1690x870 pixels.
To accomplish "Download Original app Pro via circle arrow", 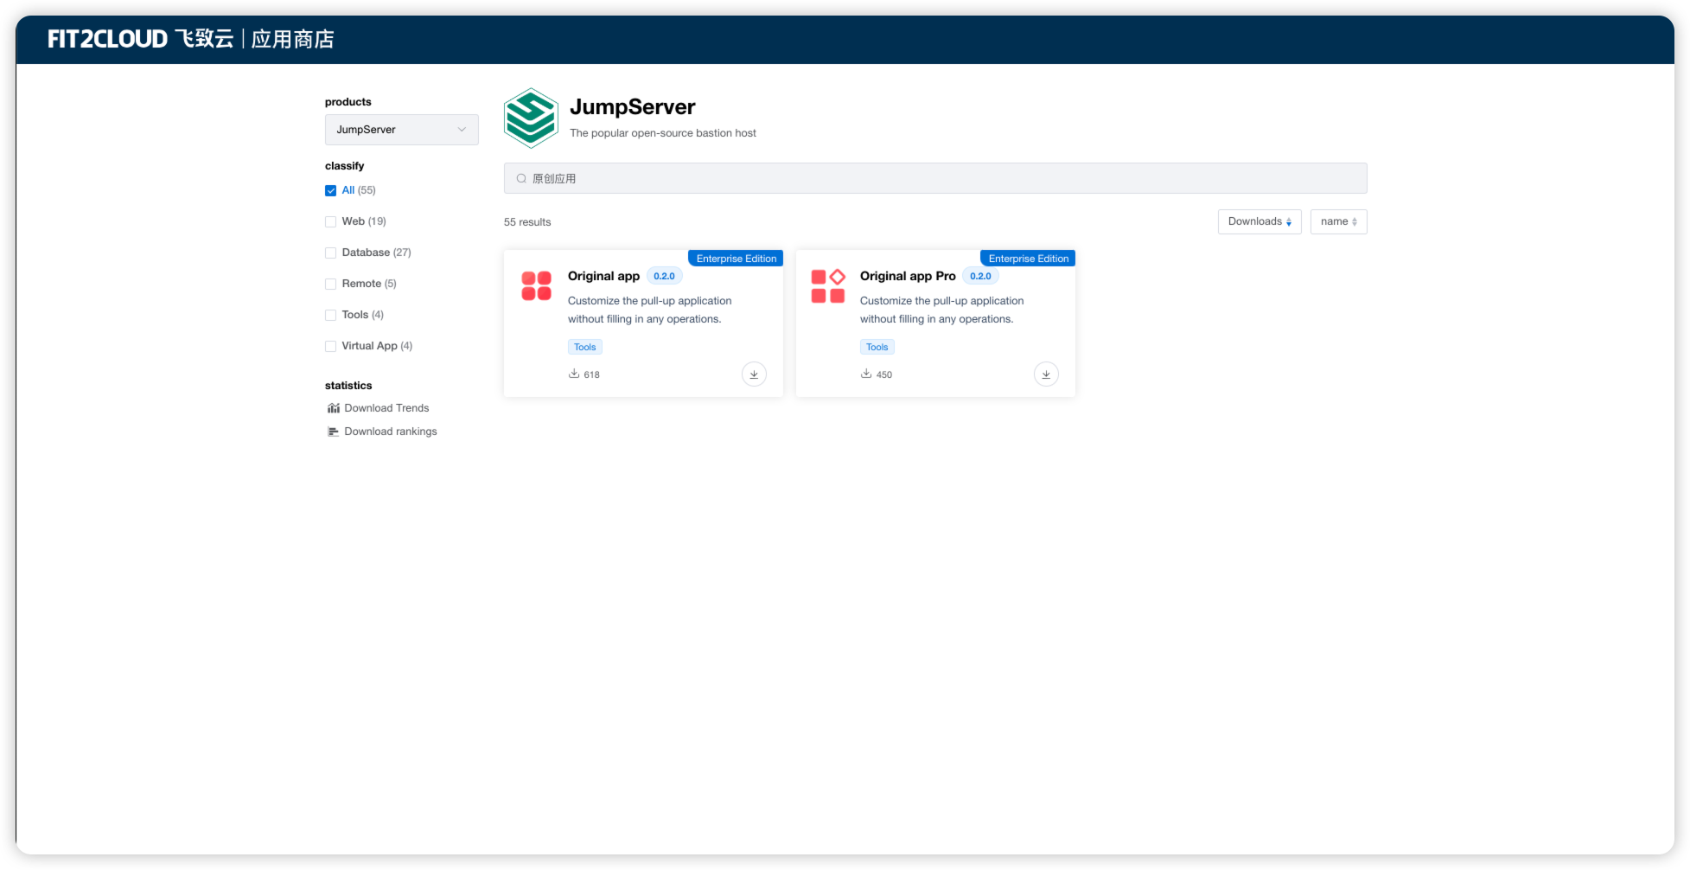I will tap(1046, 374).
